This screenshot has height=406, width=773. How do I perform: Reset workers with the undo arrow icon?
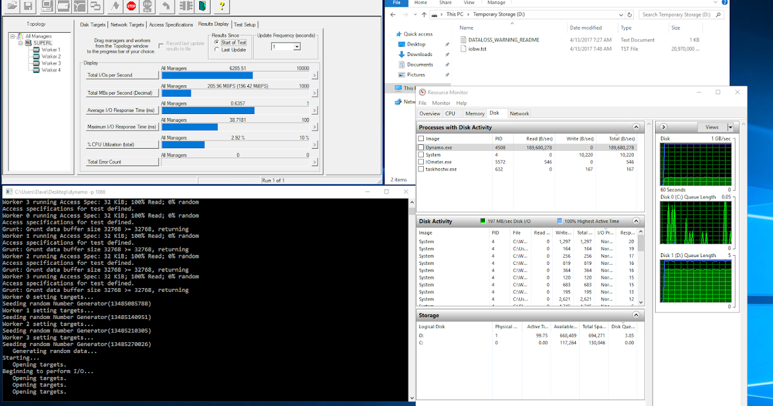[x=166, y=6]
